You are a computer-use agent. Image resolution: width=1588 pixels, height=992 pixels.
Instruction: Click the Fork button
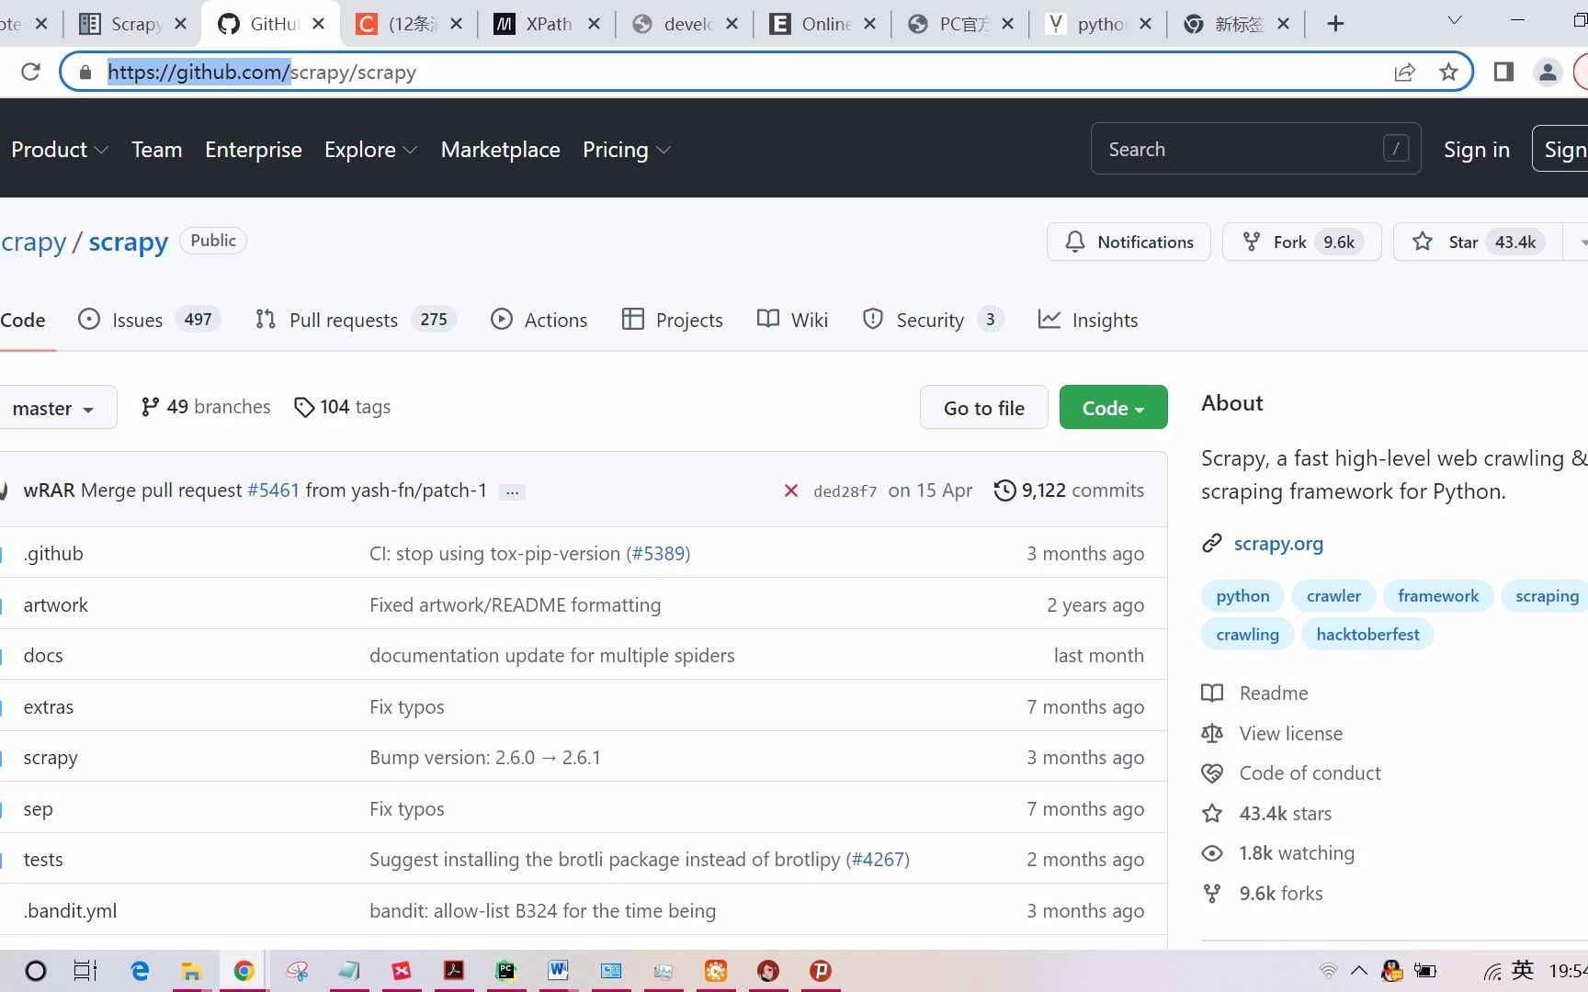pos(1301,242)
